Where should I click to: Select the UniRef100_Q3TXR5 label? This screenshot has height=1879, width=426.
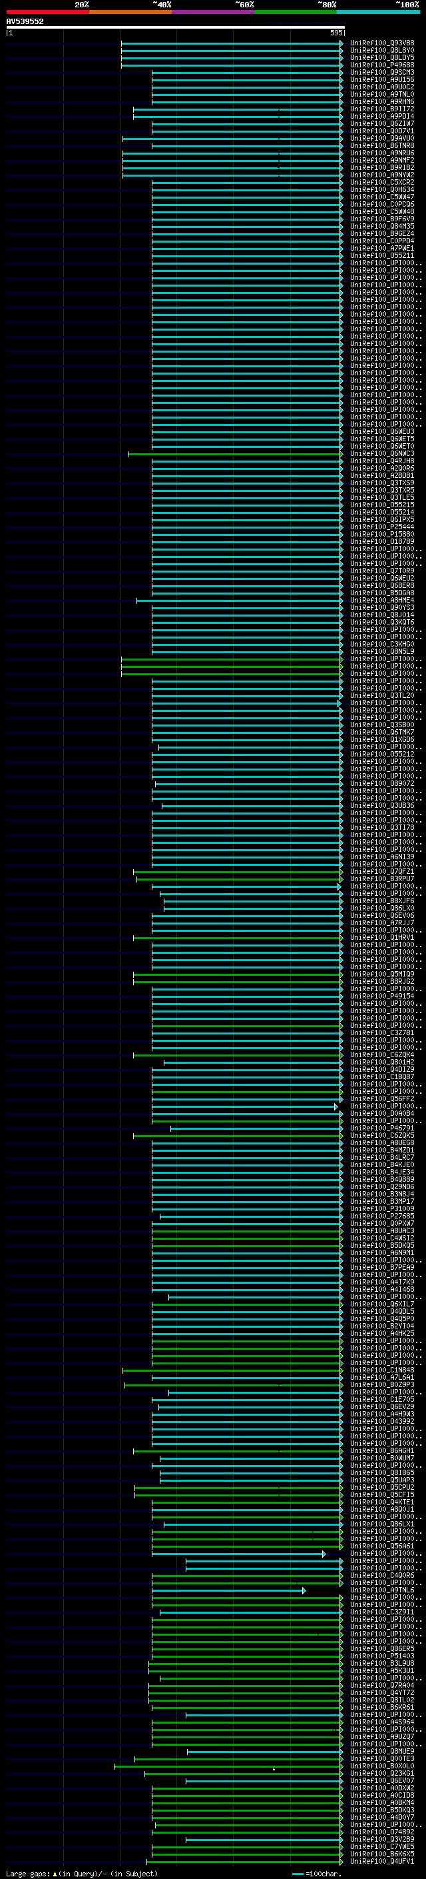[382, 490]
